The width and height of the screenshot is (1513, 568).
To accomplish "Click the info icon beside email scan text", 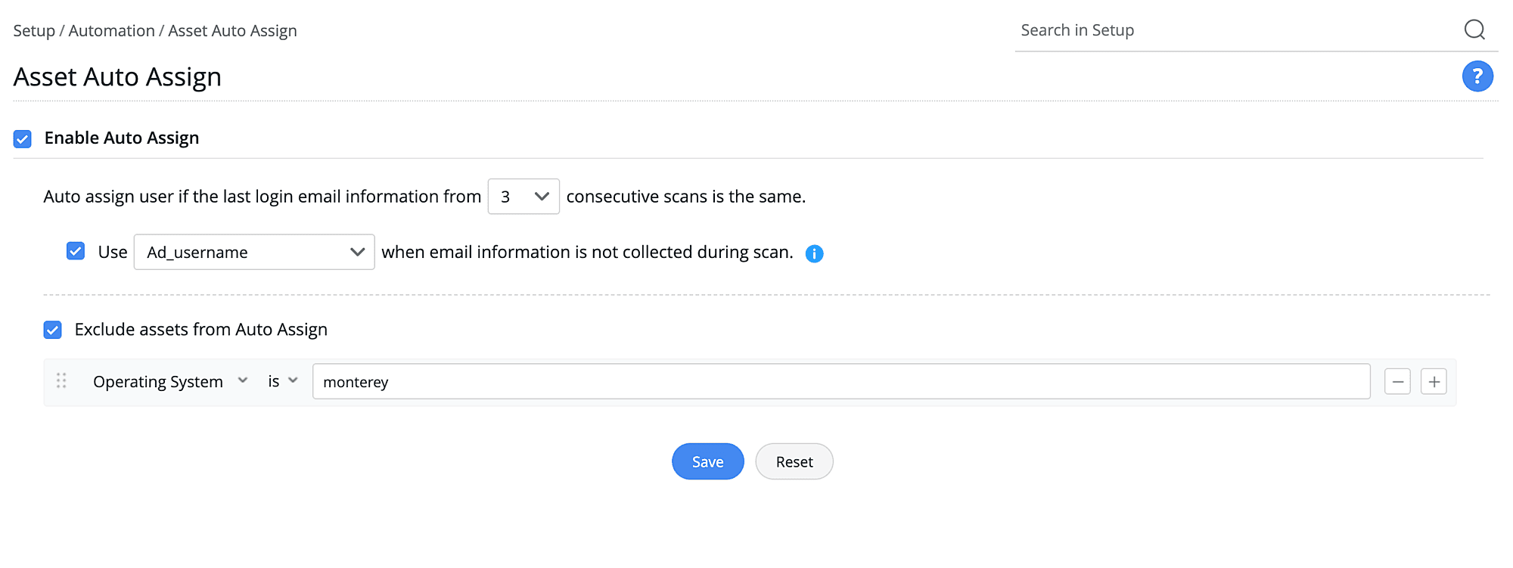I will pos(814,254).
